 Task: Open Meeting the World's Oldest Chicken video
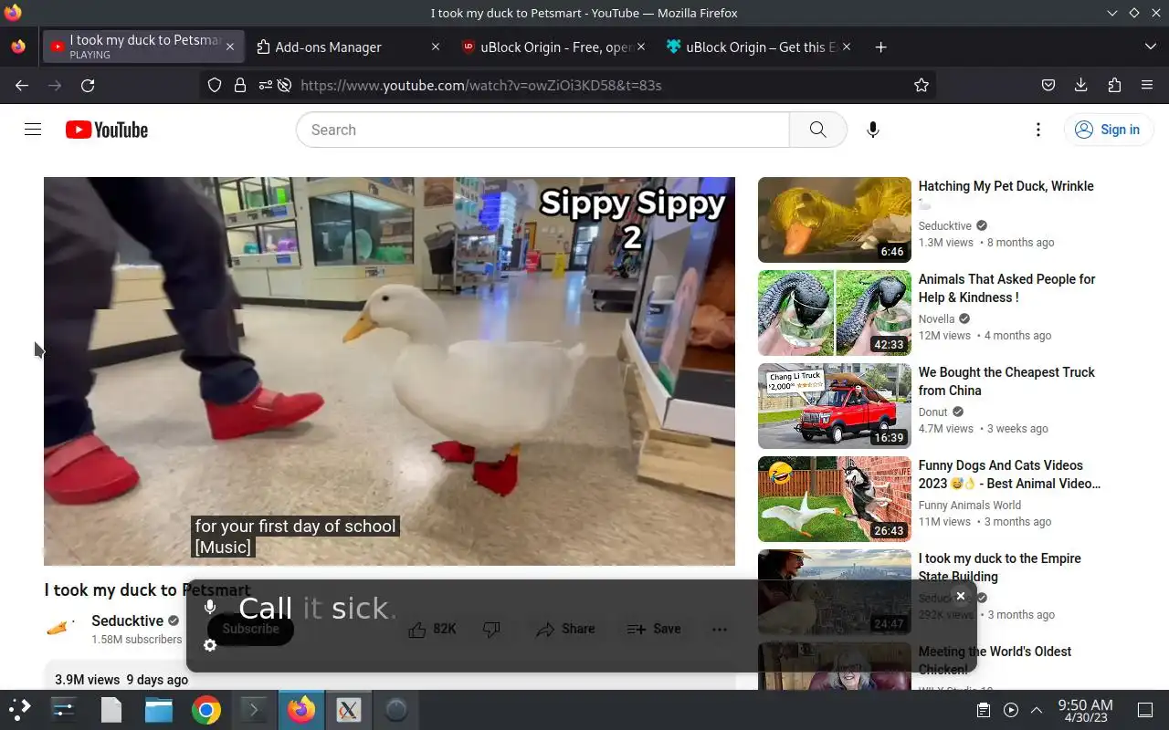tap(995, 660)
